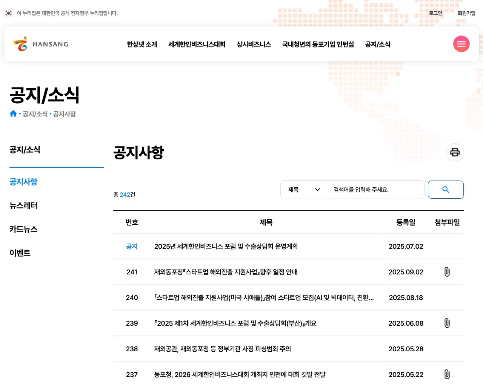Click the HANSANG logo
Viewport: 483px width, 386px height.
41,44
